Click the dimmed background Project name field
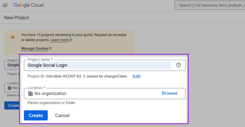 coord(12,65)
